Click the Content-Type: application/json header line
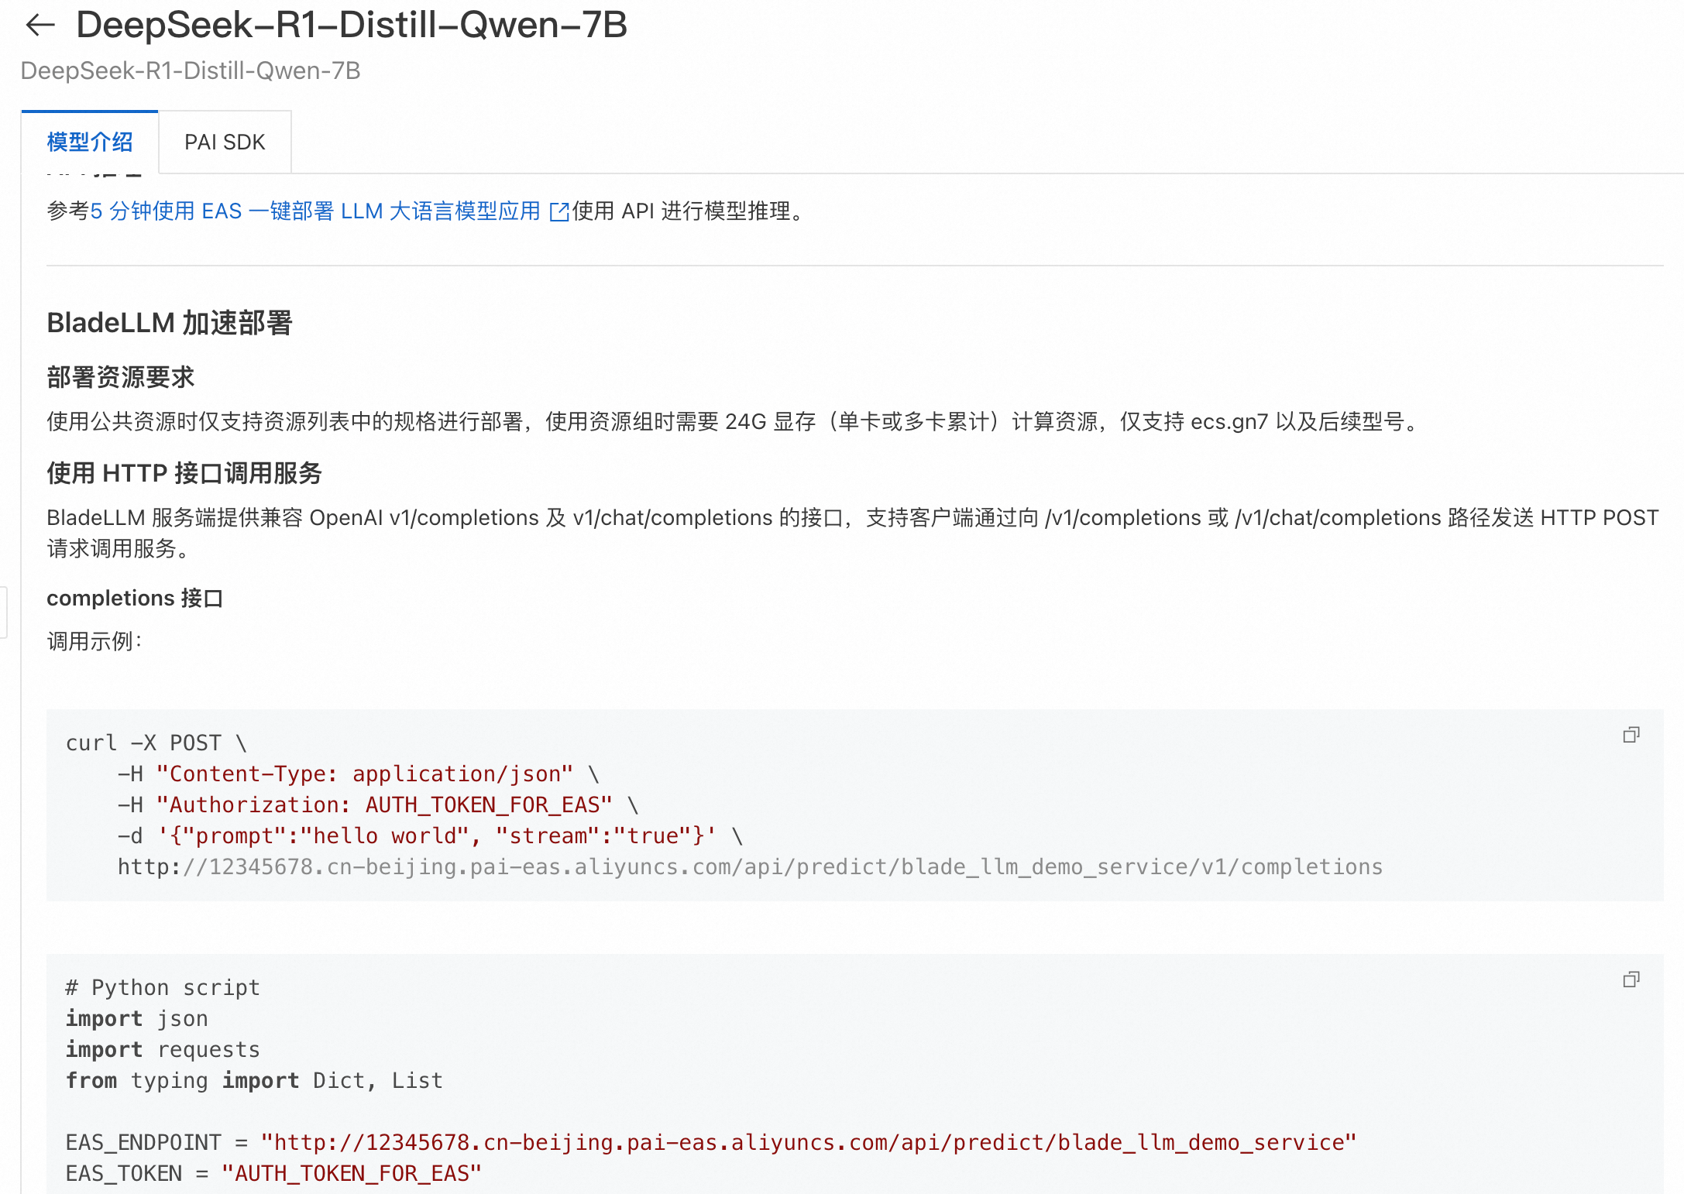The image size is (1684, 1194). [359, 774]
